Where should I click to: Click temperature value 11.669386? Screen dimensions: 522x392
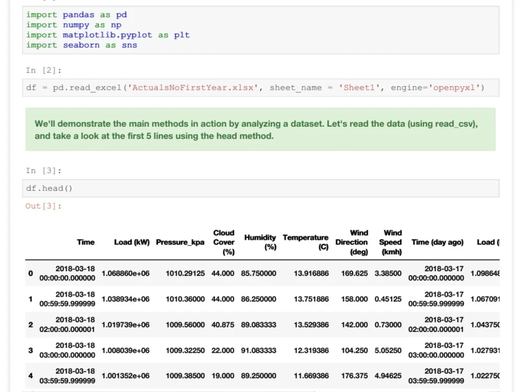click(311, 376)
